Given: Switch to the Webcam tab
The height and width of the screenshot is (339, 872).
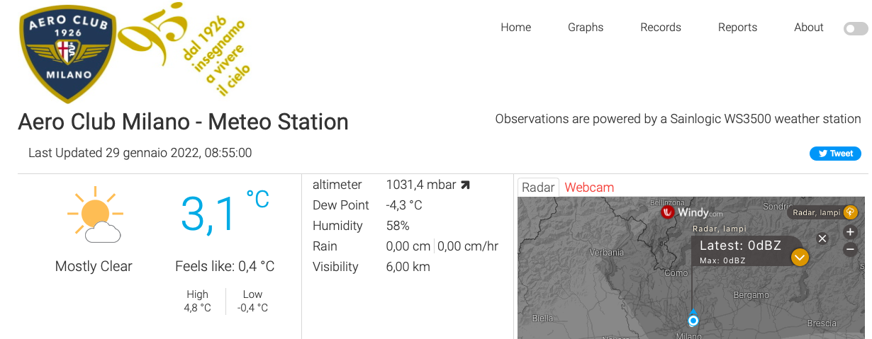Looking at the screenshot, I should tap(589, 188).
